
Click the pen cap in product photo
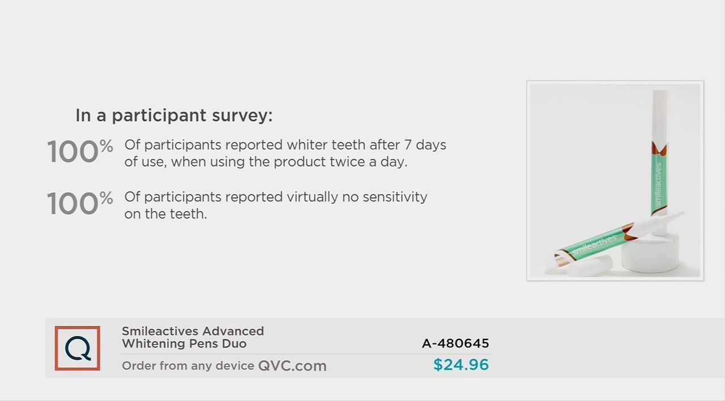[591, 265]
